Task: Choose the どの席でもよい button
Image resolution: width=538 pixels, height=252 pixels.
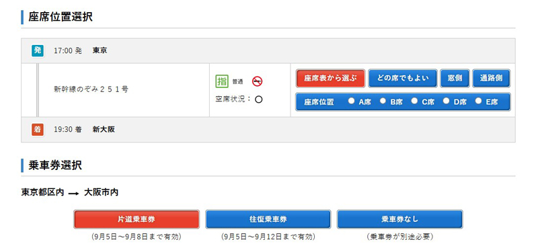Action: coord(403,78)
